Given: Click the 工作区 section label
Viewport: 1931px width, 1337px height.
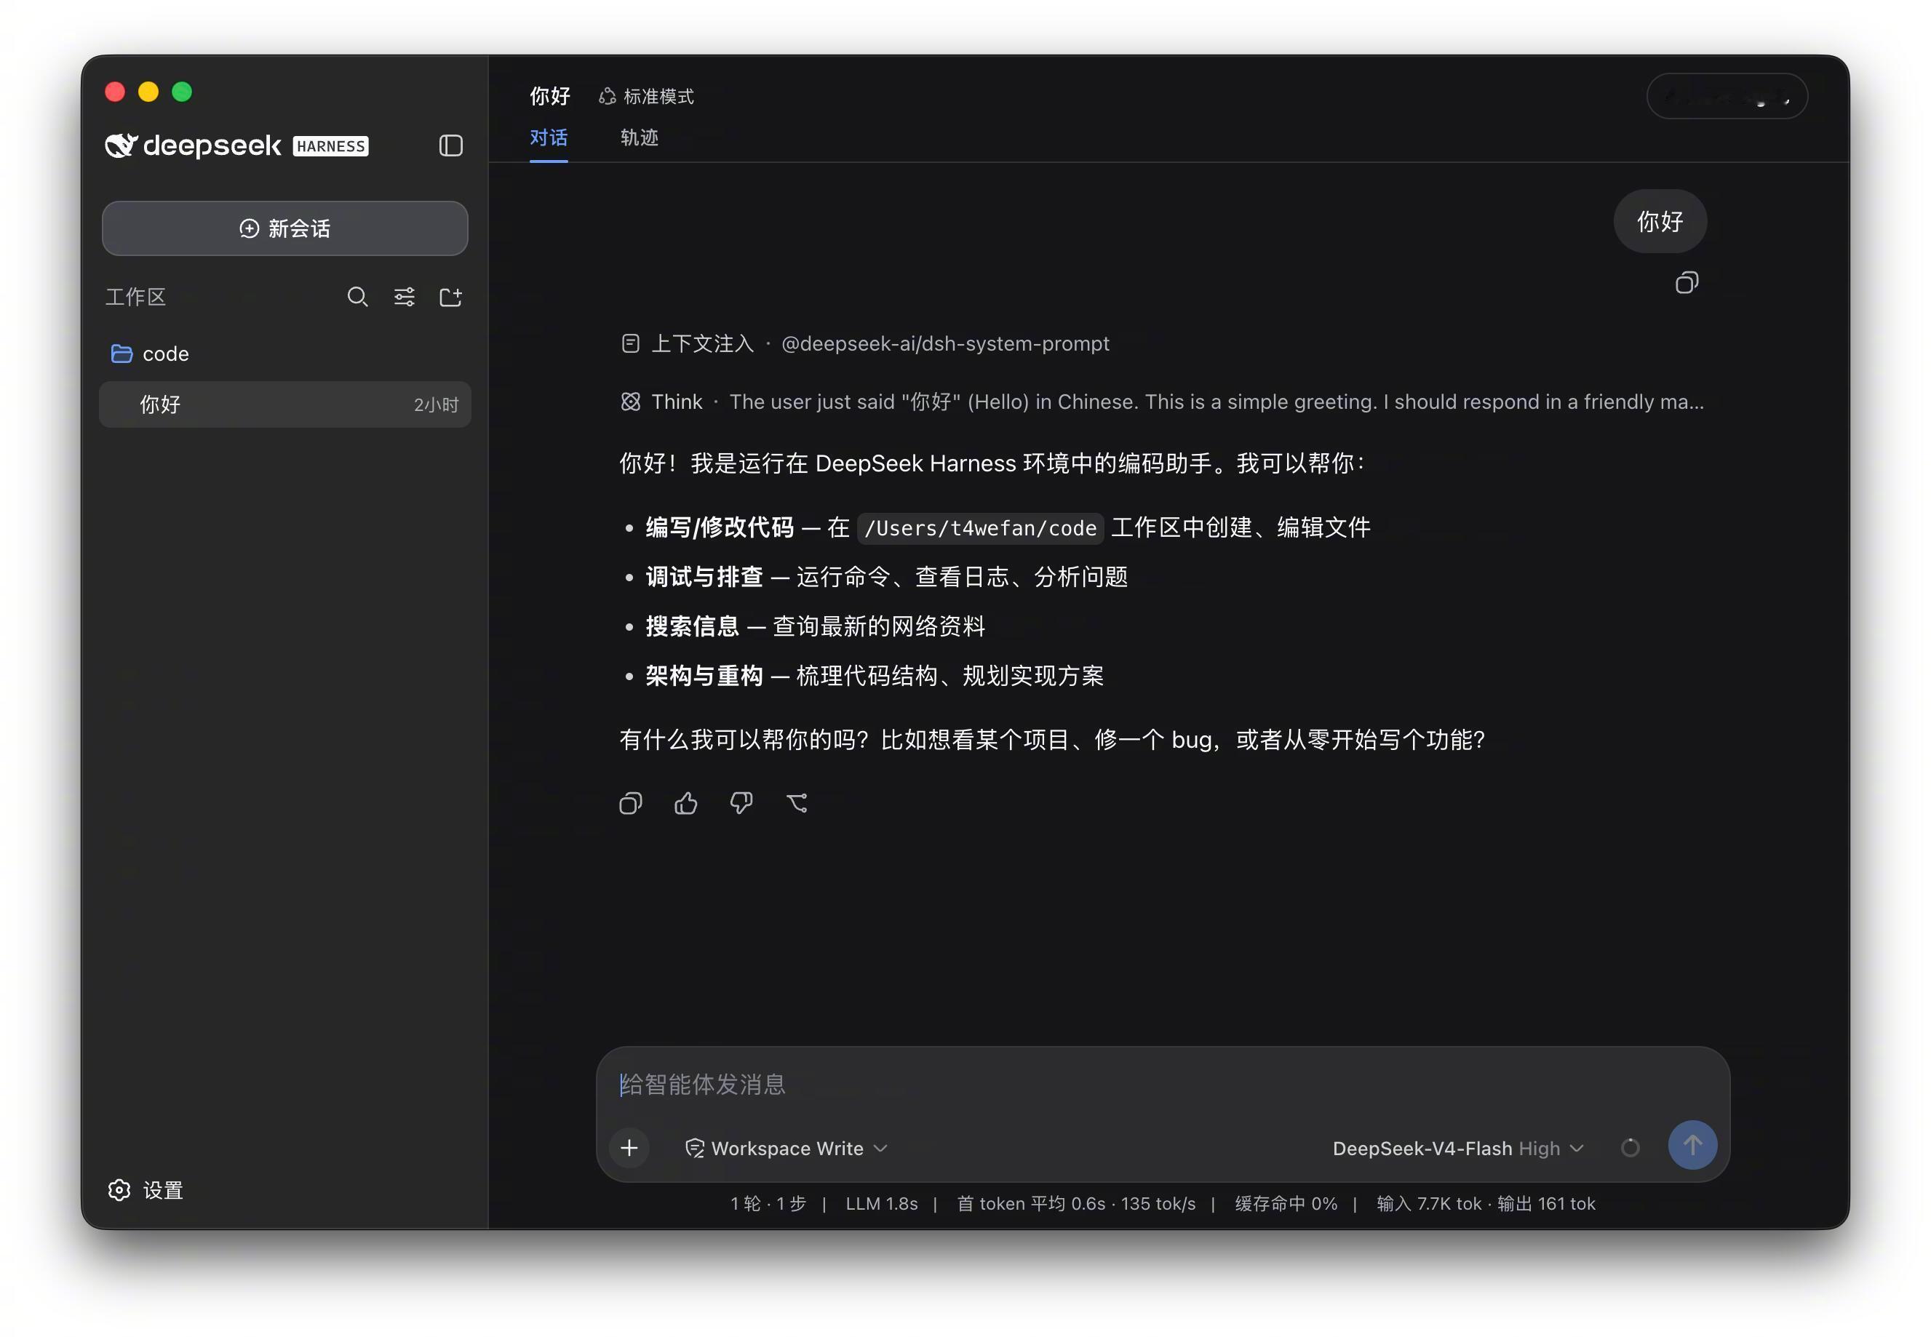Looking at the screenshot, I should tap(136, 297).
